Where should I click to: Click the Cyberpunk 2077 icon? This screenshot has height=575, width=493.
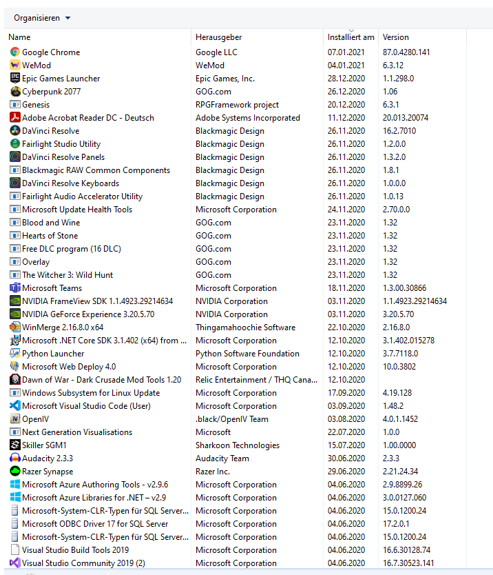pyautogui.click(x=15, y=91)
